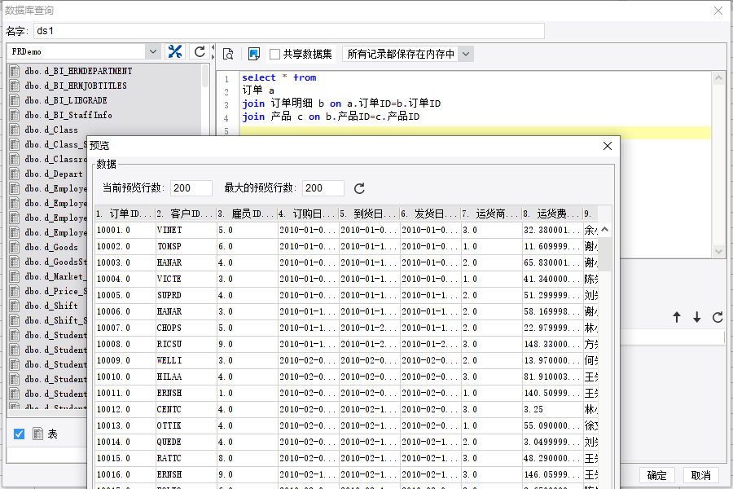Screen dimensions: 733x489
Task: Click the 名字 input field containing ds1
Action: coord(289,31)
